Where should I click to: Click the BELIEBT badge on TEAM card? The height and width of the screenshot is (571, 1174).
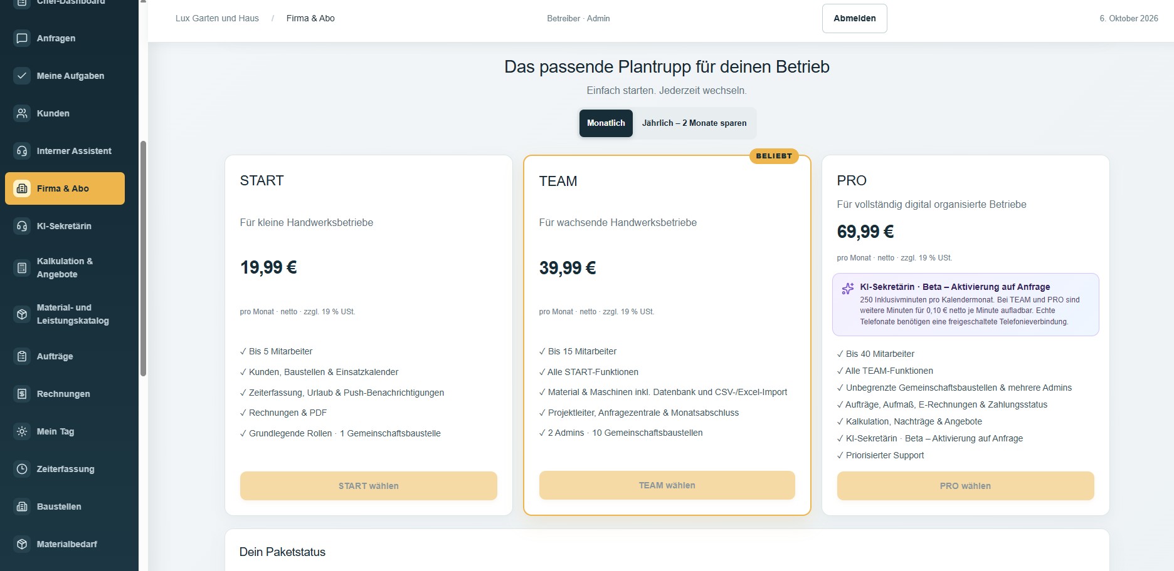pyautogui.click(x=774, y=156)
